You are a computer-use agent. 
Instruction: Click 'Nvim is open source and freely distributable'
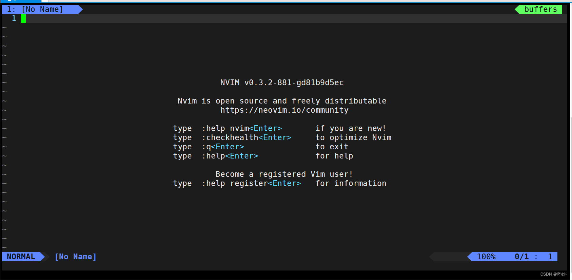pos(282,101)
